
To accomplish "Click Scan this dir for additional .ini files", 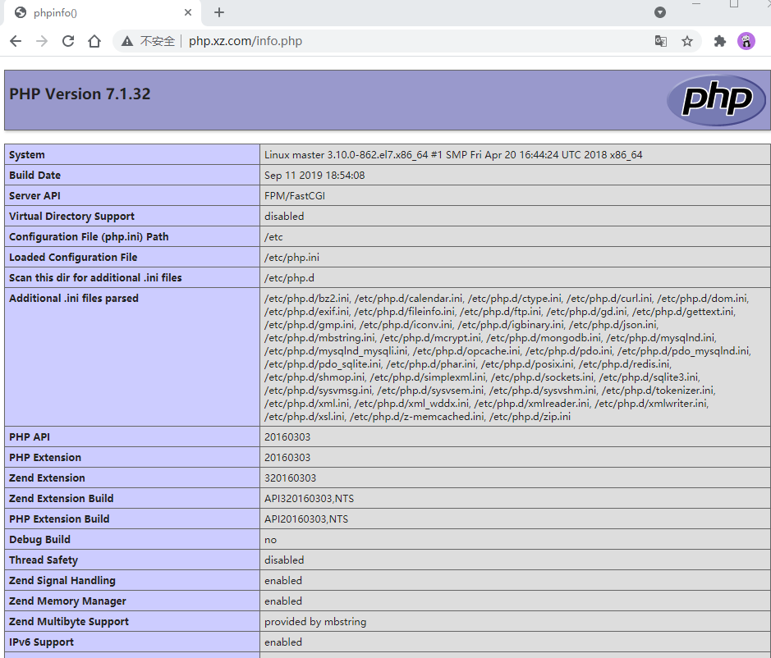I will coord(95,278).
